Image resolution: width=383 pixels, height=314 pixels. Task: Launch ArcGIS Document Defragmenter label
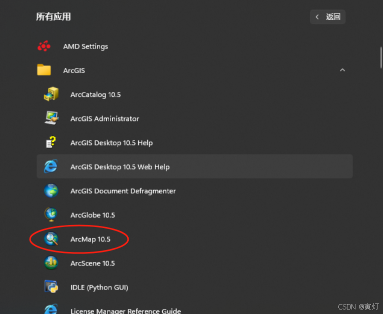(123, 191)
